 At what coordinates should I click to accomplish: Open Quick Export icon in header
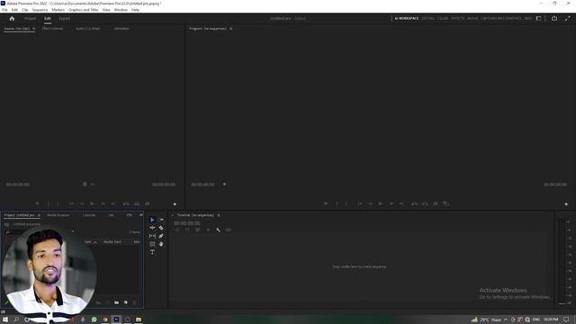pyautogui.click(x=554, y=18)
